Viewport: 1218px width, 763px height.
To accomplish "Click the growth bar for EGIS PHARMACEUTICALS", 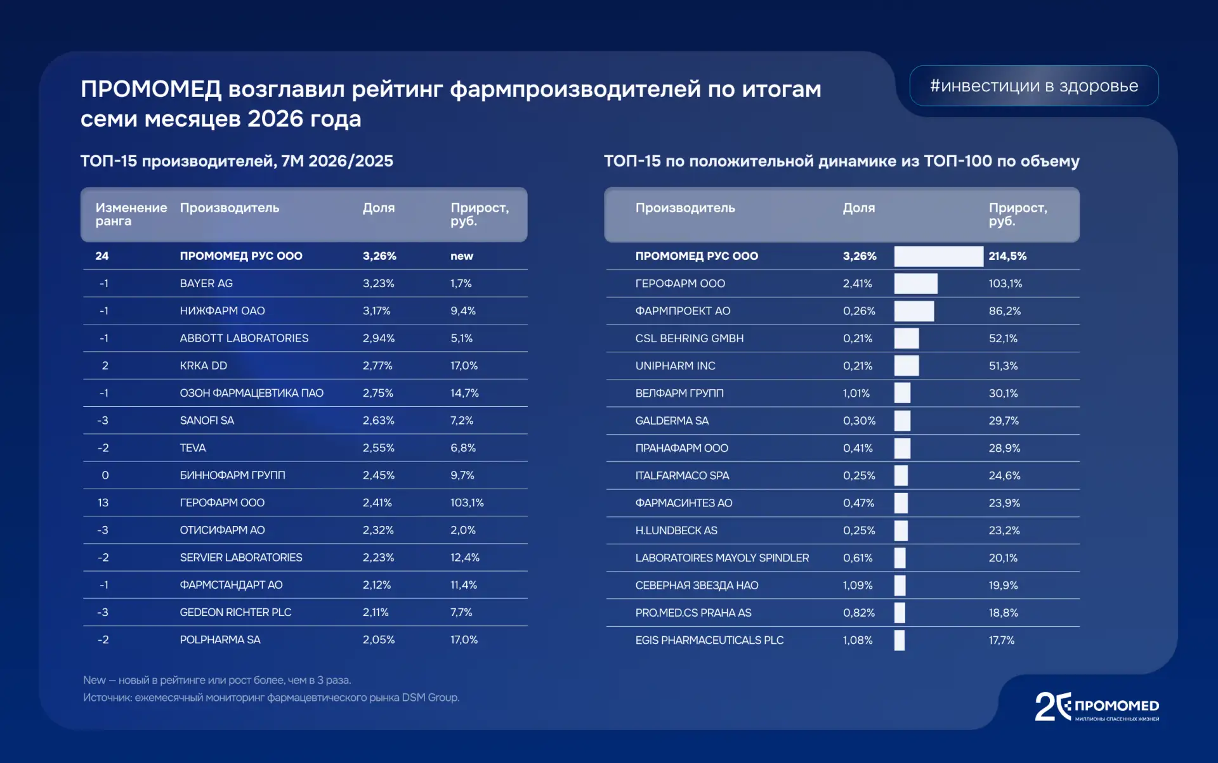I will (x=900, y=640).
